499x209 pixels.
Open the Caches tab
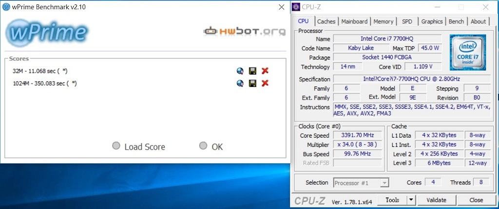pyautogui.click(x=326, y=21)
